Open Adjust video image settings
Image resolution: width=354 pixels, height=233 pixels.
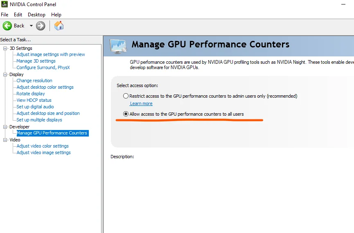click(x=43, y=152)
